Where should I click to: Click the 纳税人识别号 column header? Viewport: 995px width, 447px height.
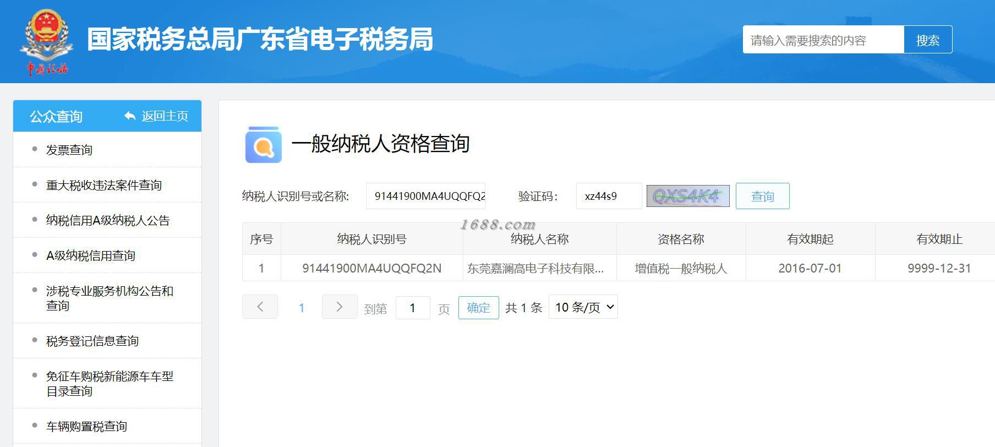coord(372,239)
